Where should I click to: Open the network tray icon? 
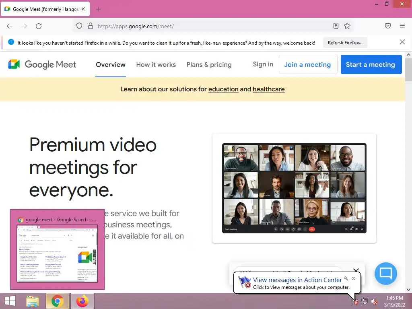coord(364,301)
